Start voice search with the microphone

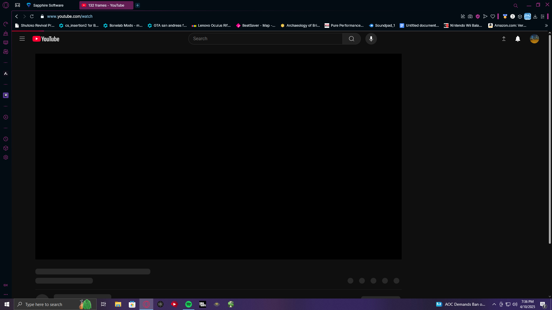pyautogui.click(x=371, y=39)
